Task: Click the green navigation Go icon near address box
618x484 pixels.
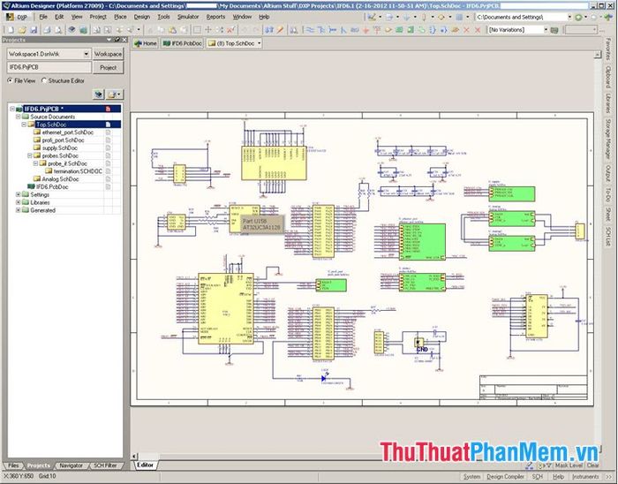Action: [578, 18]
